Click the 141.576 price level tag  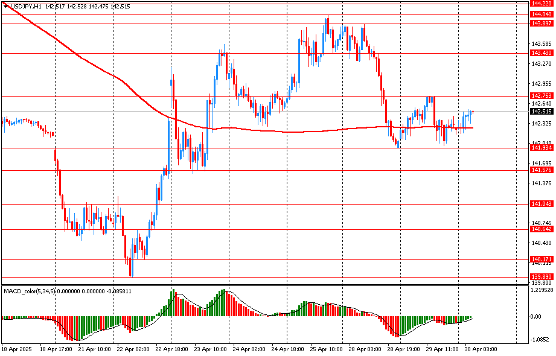click(542, 171)
